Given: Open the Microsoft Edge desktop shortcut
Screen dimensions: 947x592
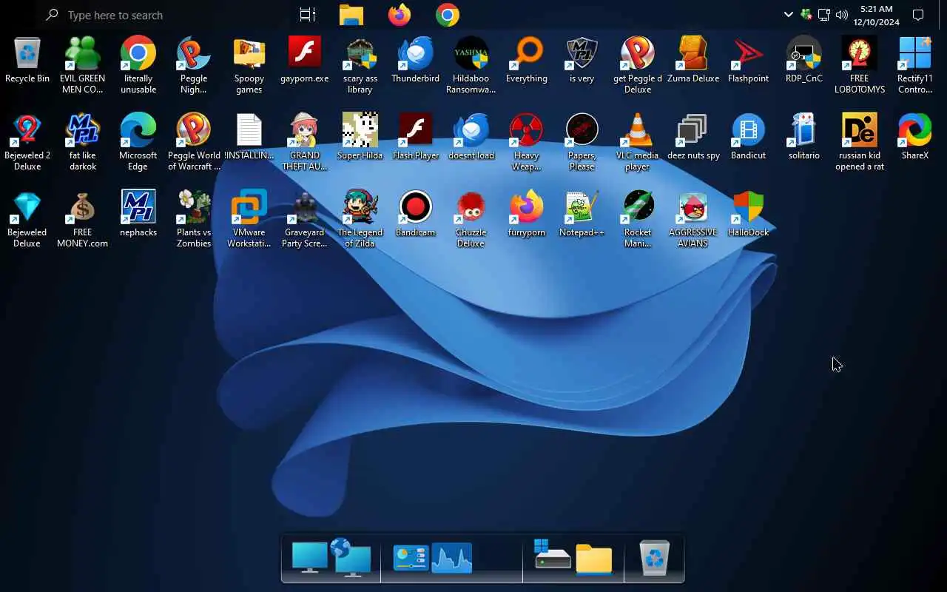Looking at the screenshot, I should click(138, 142).
